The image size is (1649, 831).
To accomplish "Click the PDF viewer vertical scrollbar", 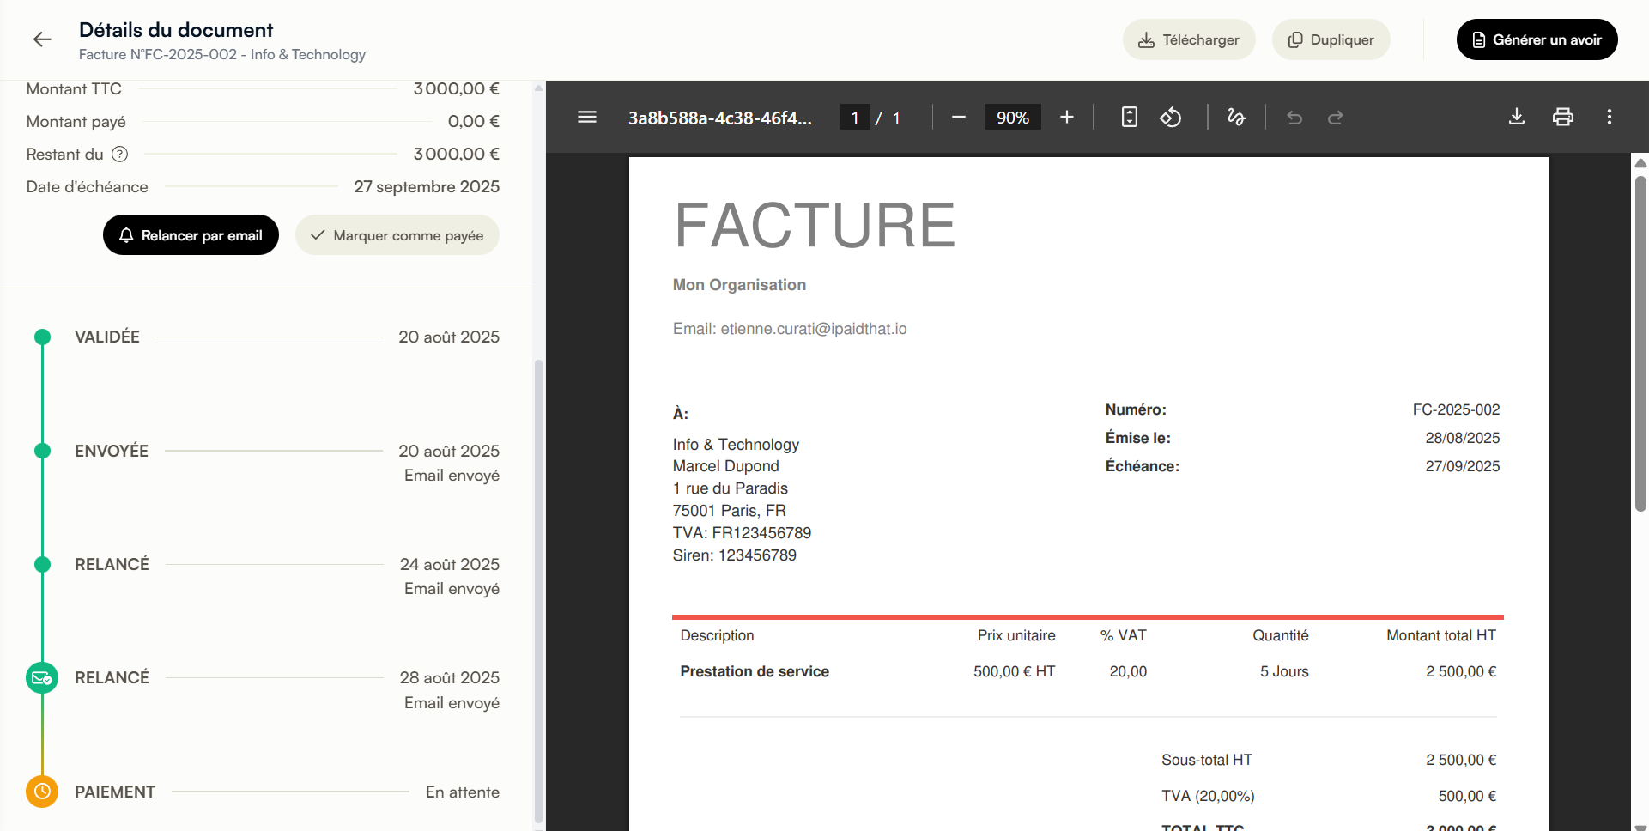I will click(x=1640, y=343).
